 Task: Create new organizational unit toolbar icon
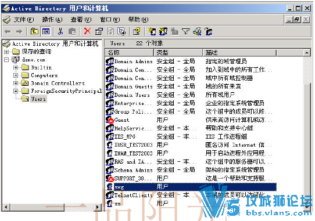pyautogui.click(x=174, y=31)
